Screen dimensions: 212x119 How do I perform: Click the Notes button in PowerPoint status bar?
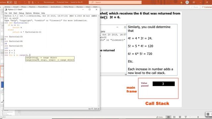tap(160, 117)
